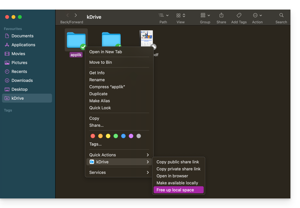
Task: Open Downloads in the sidebar
Action: (x=22, y=80)
